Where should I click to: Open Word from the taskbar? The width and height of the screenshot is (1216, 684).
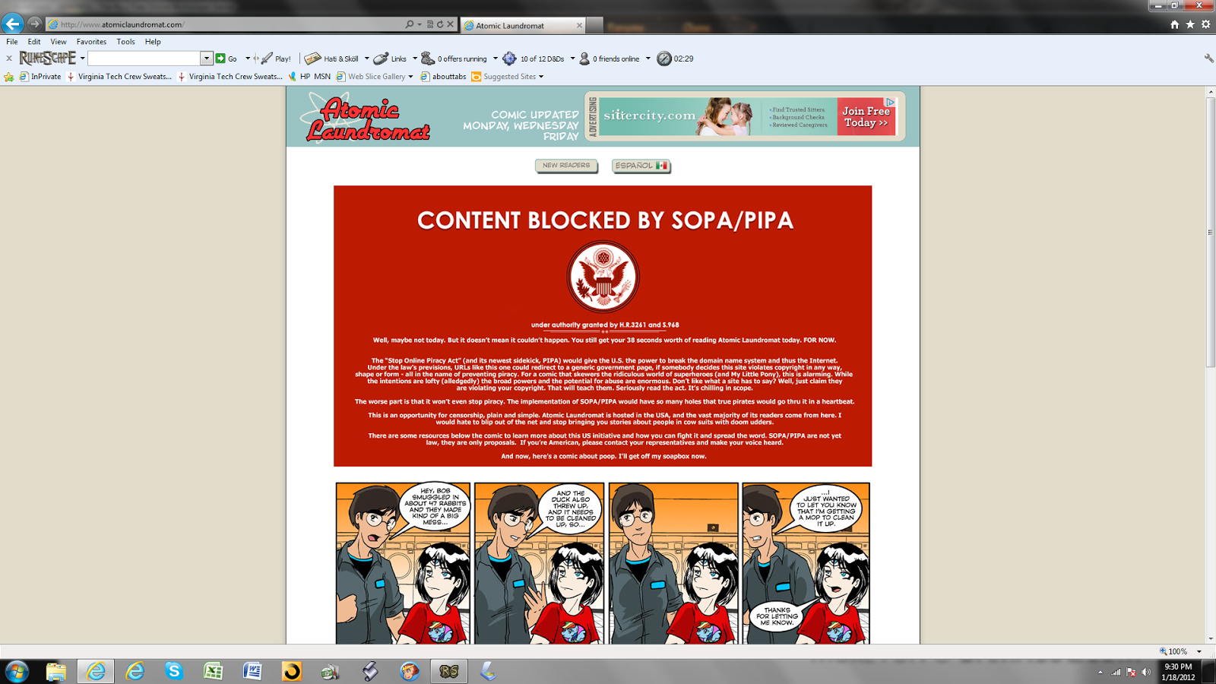[x=253, y=671]
